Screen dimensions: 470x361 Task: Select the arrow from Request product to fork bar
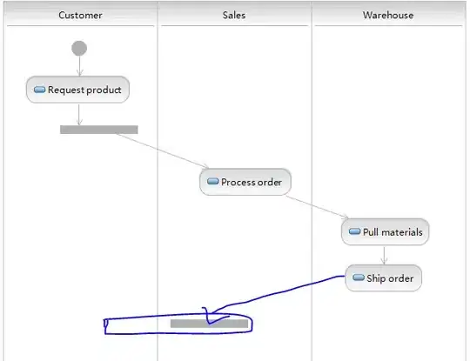[79, 115]
